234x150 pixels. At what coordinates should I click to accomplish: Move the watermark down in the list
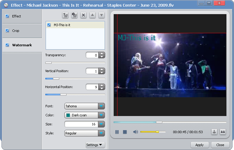(x=102, y=15)
